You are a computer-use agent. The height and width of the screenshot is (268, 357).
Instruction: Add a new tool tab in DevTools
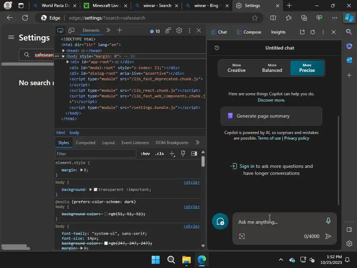click(x=120, y=30)
